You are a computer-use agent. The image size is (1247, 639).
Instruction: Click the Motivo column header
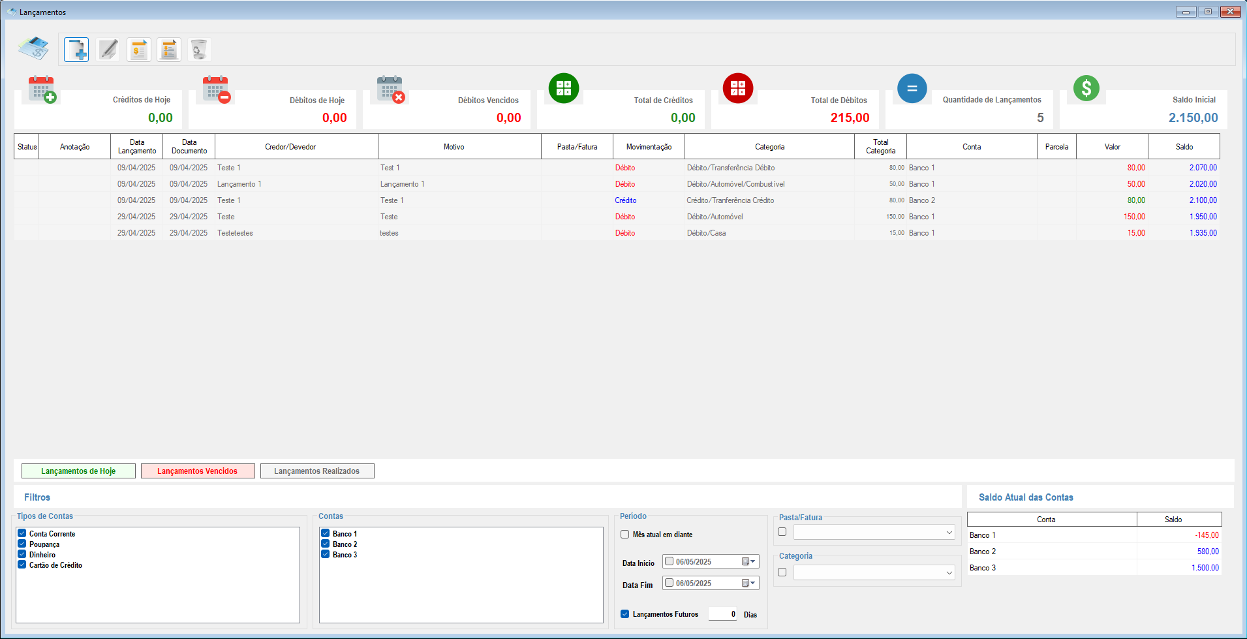coord(460,146)
